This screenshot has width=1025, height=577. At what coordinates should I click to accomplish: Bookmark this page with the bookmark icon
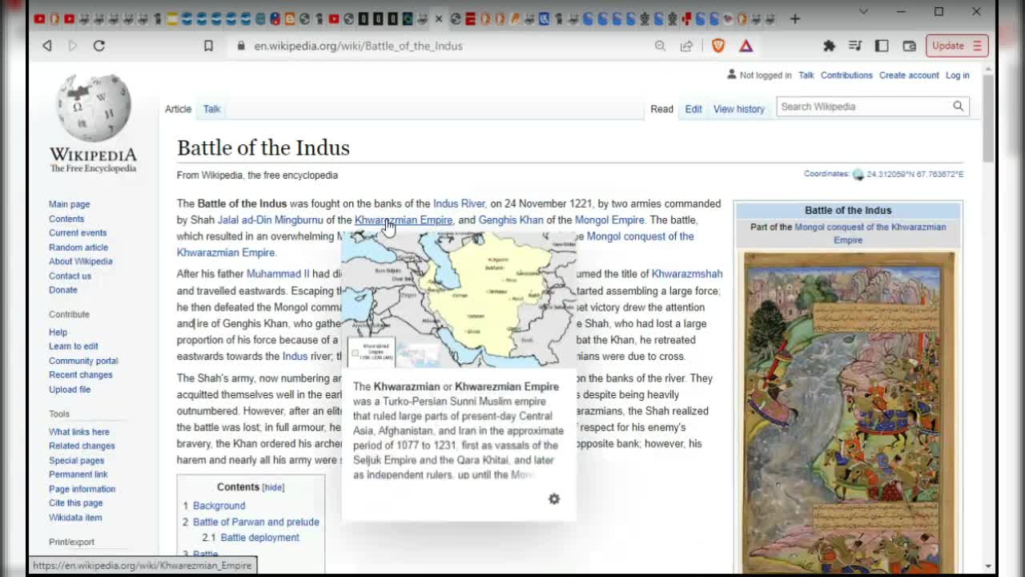[x=208, y=46]
